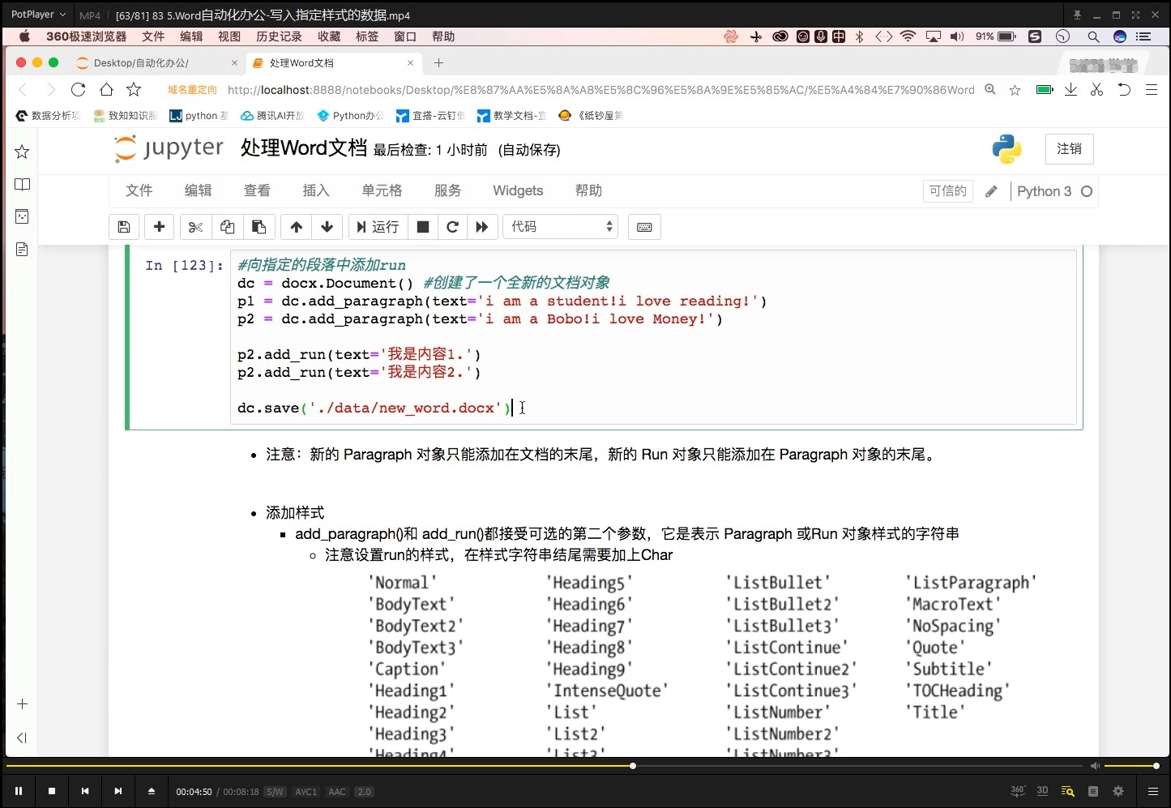This screenshot has width=1171, height=808.
Task: Open the PotPlayer title bar menu
Action: tap(36, 14)
